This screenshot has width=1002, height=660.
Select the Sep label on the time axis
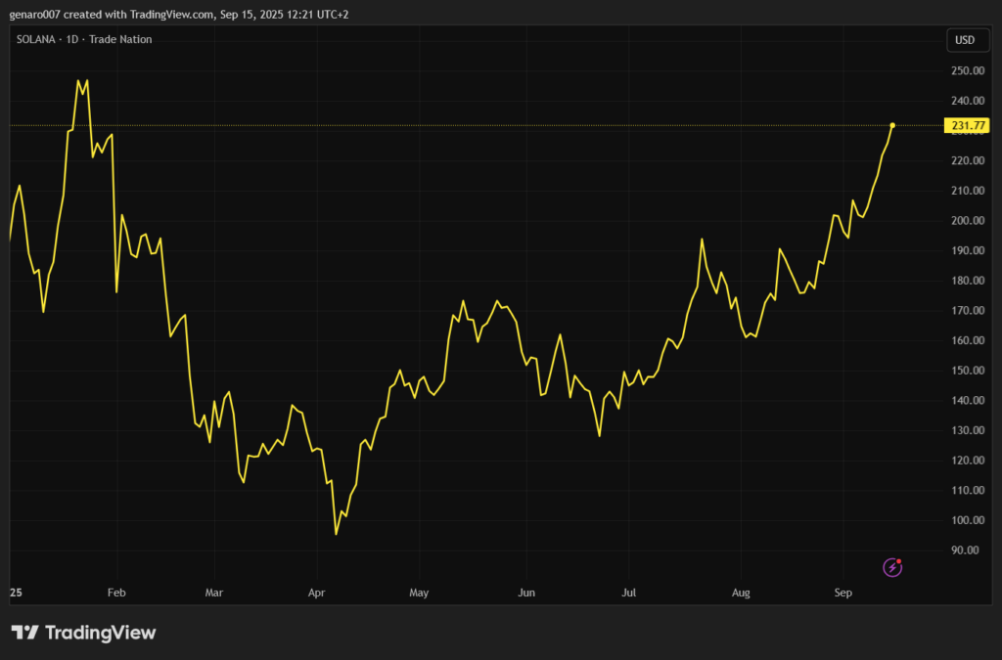coord(843,593)
